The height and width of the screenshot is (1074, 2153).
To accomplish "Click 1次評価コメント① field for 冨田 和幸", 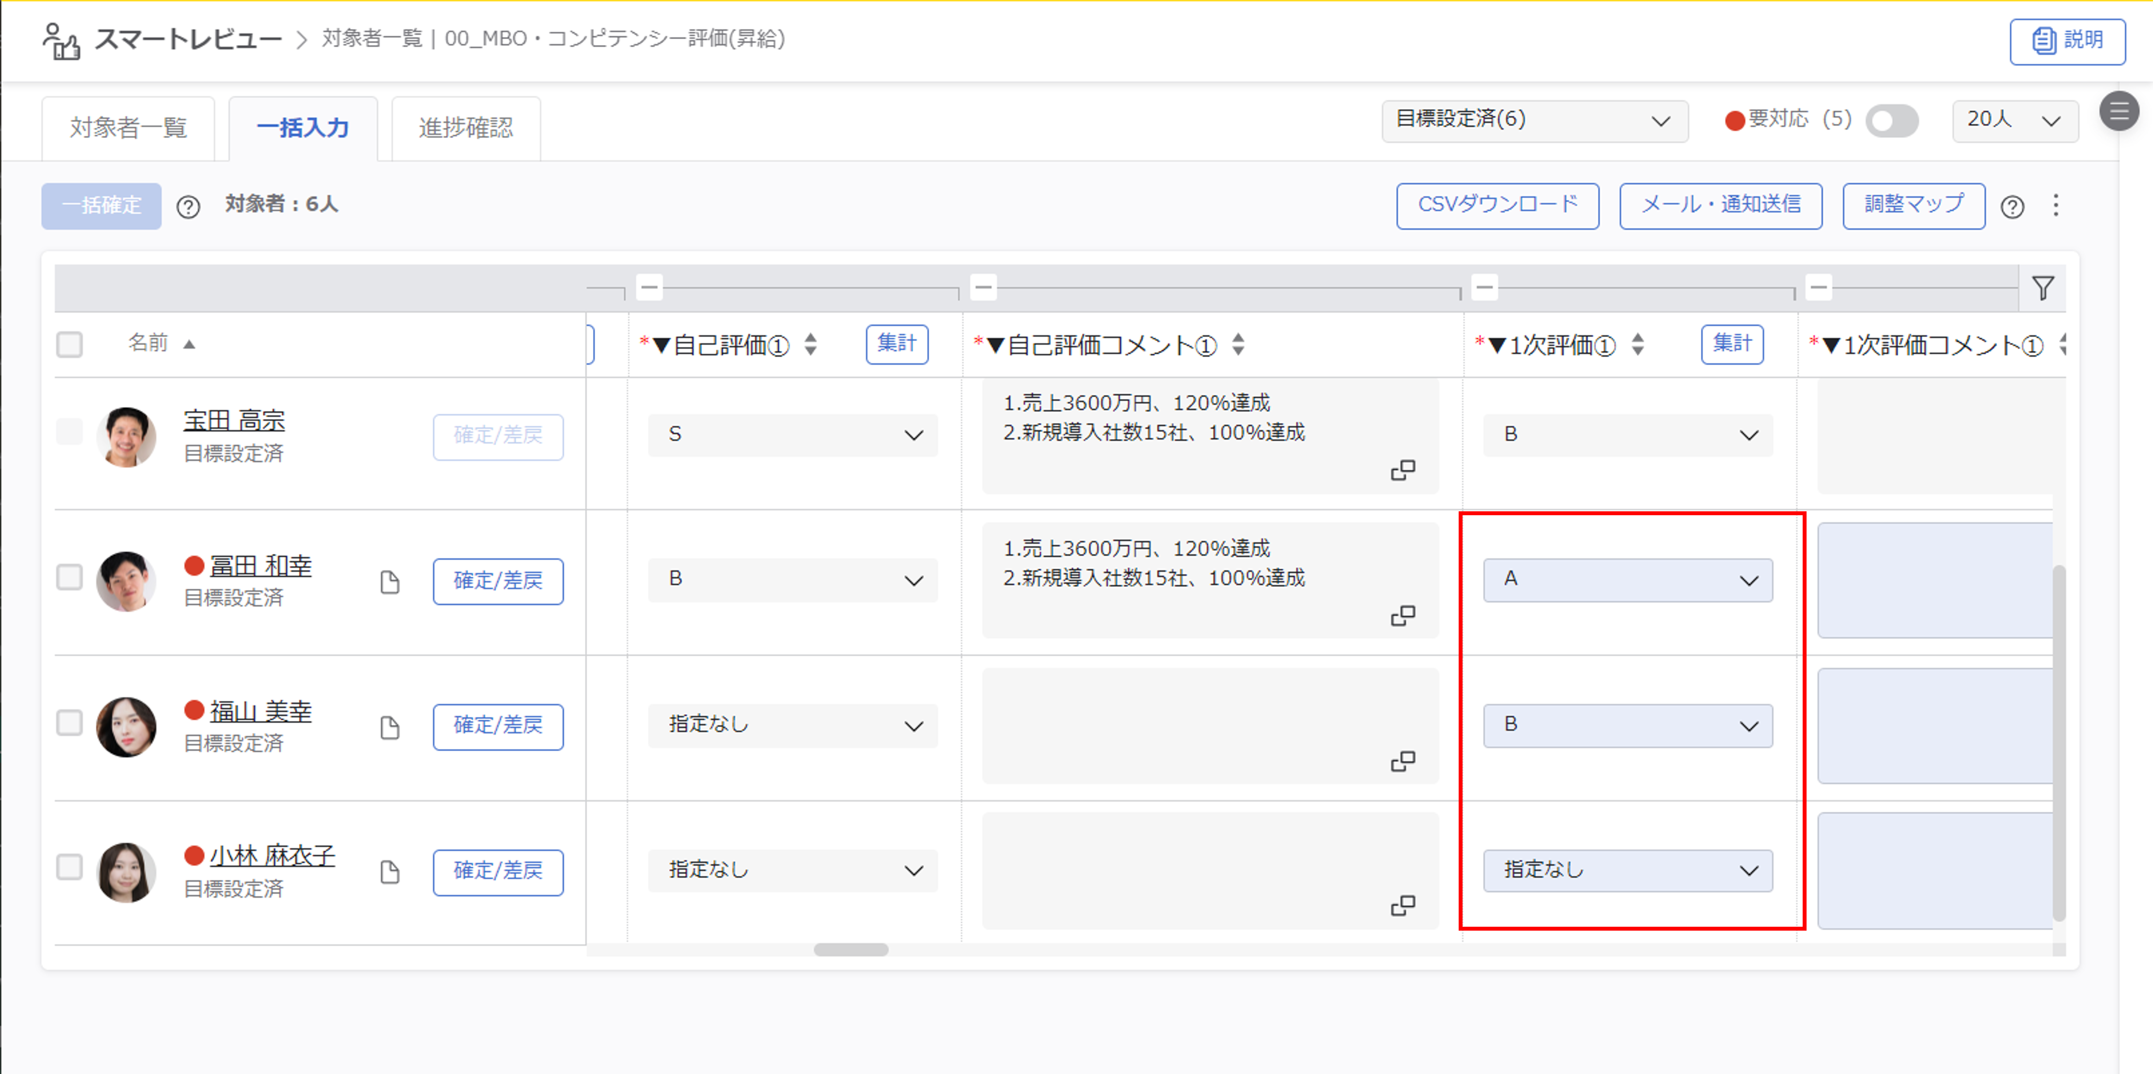I will 1935,581.
